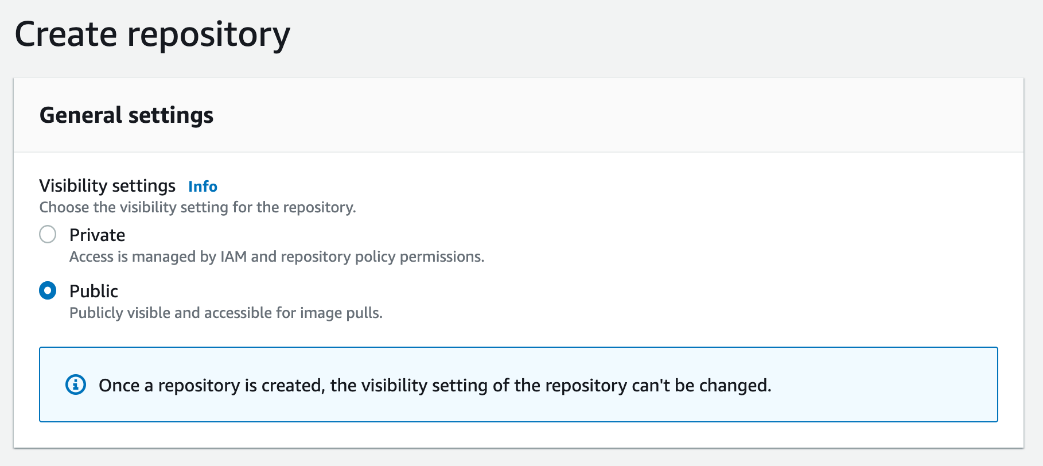Screen dimensions: 1043x466
Task: Click the visibility can't be changed alert message
Action: (x=435, y=385)
